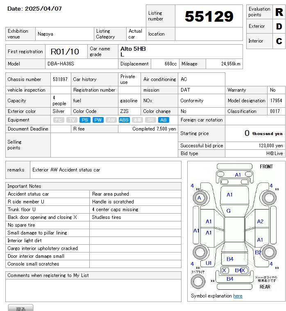Click the note Handle is scratched
This screenshot has height=311, width=286.
[113, 202]
